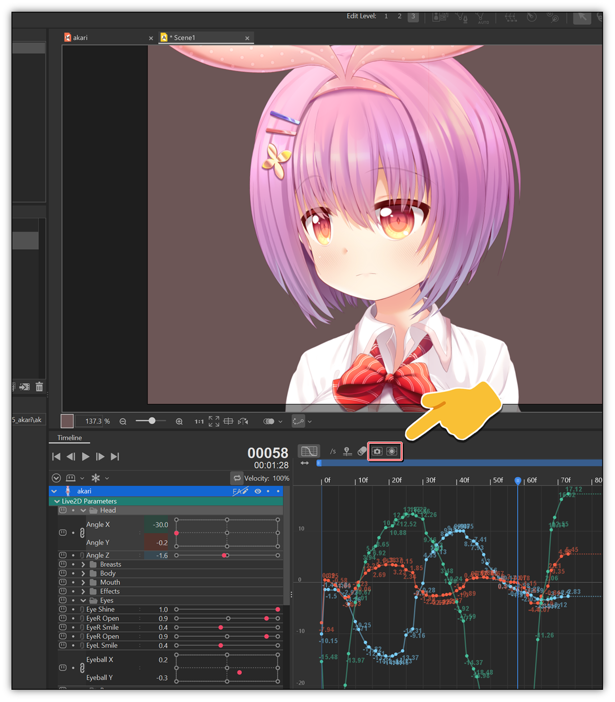Click the camera tracking icon next to the capture icon
Screen dimensions: 615x702
392,451
